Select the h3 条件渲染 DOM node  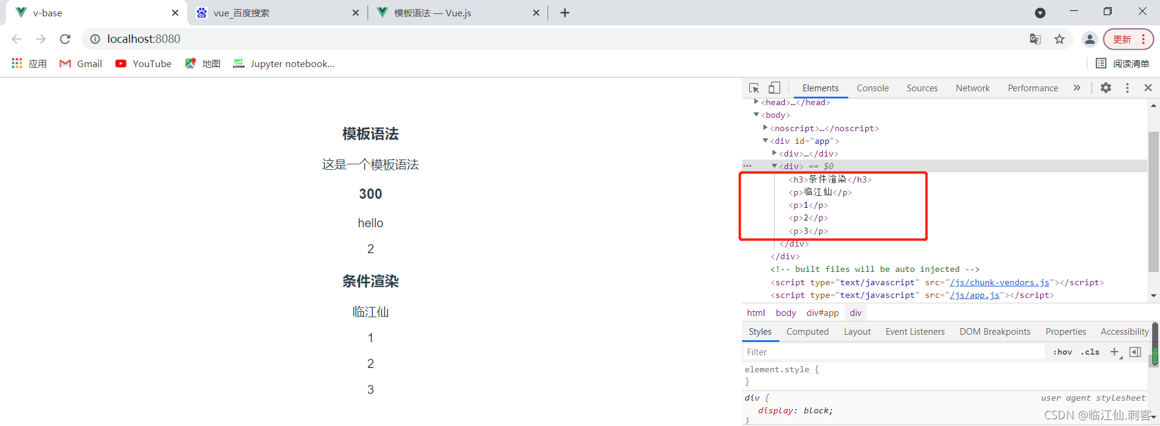coord(830,179)
